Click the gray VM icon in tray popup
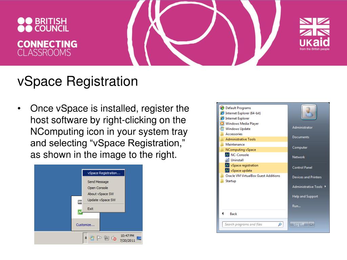This screenshot has width=347, height=260. (x=80, y=202)
